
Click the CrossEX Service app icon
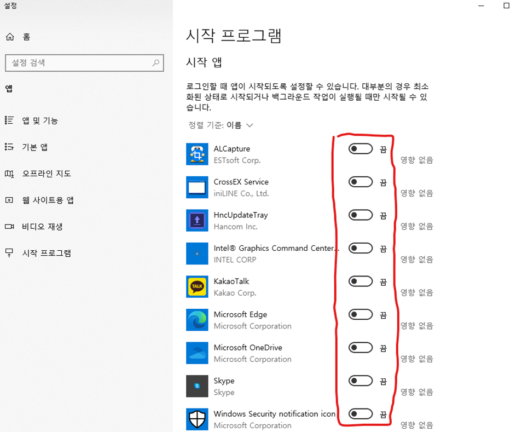(x=197, y=187)
